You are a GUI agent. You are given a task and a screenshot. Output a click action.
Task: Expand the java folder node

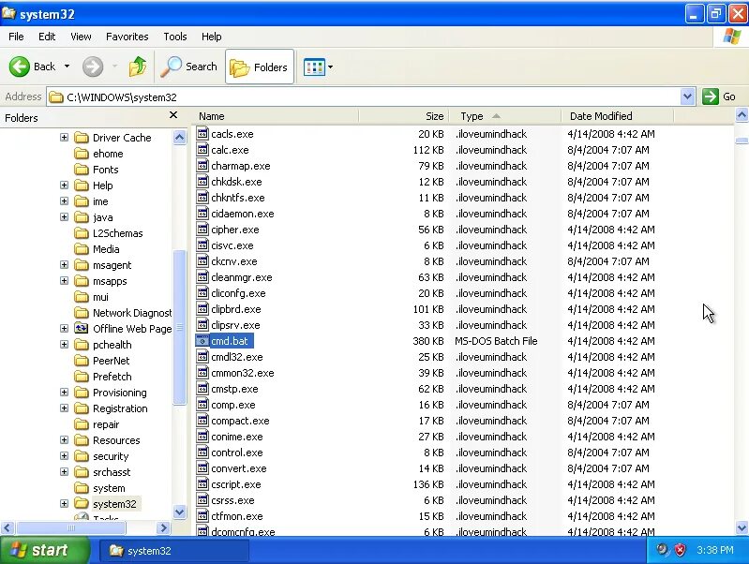64,217
